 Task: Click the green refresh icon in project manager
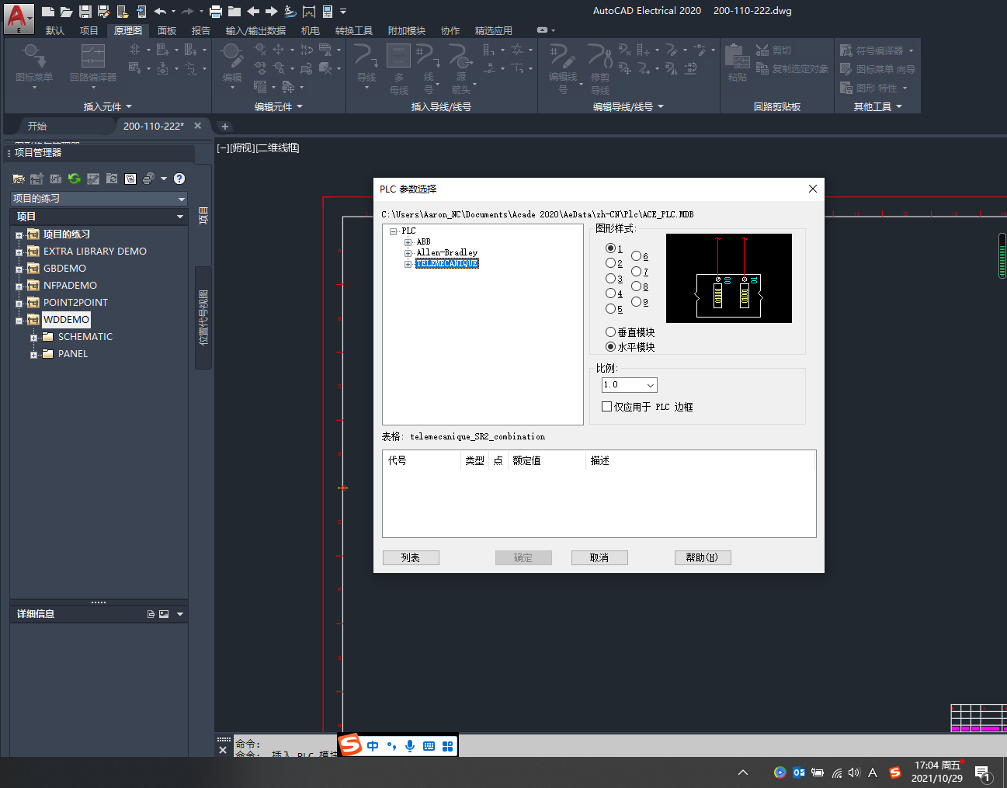(75, 179)
